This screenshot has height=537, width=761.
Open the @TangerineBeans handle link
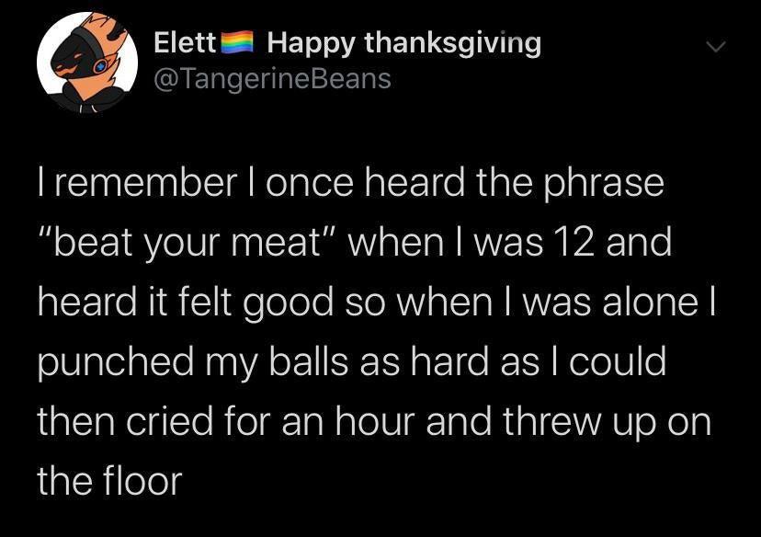[272, 80]
